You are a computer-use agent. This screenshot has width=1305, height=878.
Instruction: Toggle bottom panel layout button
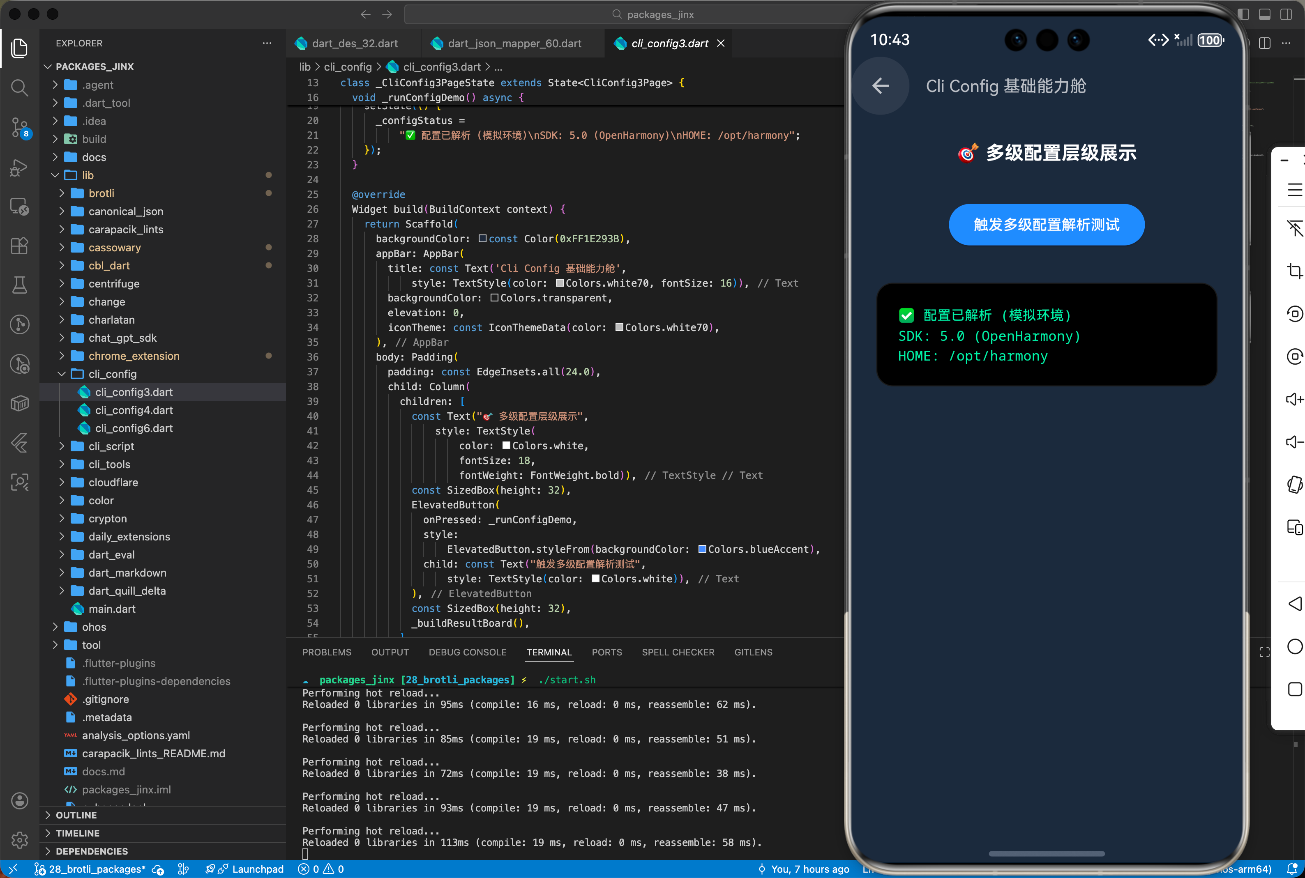coord(1265,14)
